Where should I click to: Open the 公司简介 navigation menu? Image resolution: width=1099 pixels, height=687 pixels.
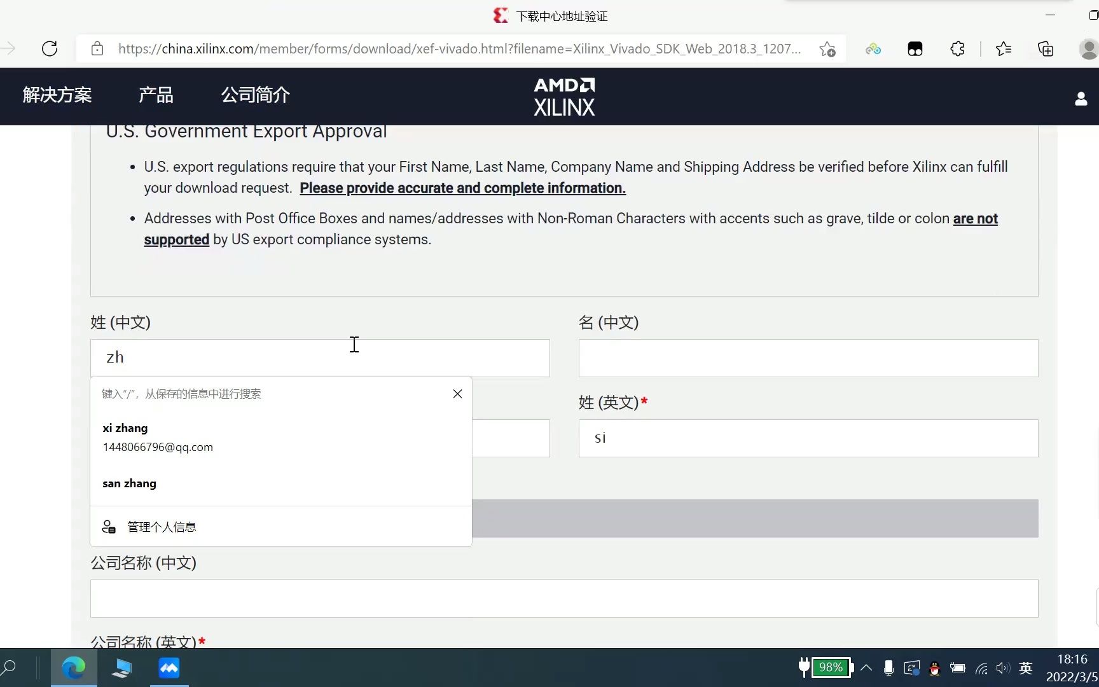point(256,95)
